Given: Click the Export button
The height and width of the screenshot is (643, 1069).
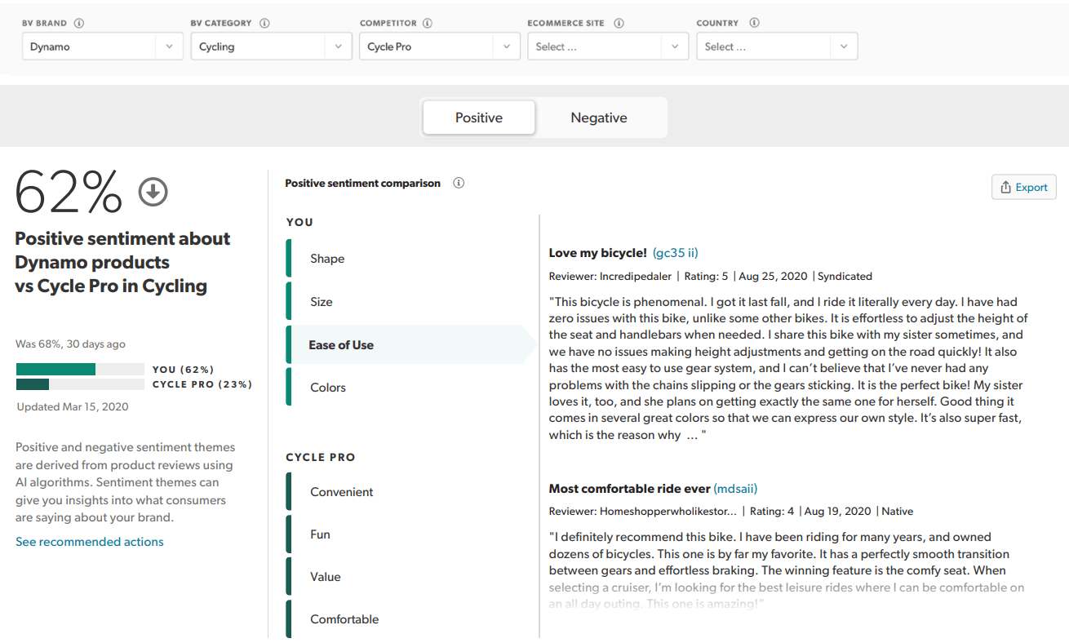Looking at the screenshot, I should tap(1024, 187).
